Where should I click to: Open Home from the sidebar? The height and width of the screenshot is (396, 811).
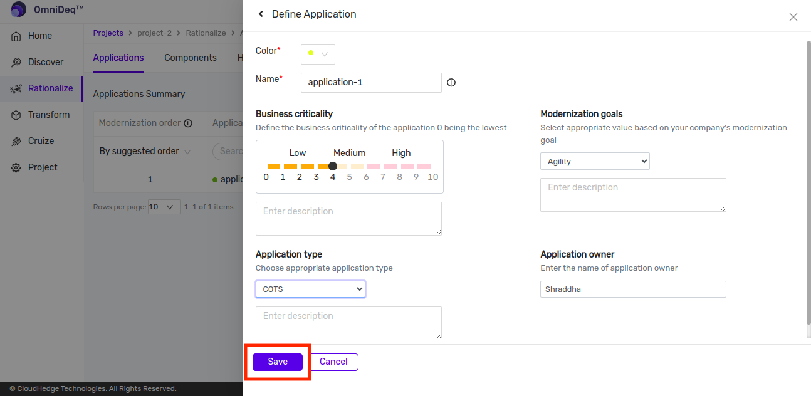point(40,36)
